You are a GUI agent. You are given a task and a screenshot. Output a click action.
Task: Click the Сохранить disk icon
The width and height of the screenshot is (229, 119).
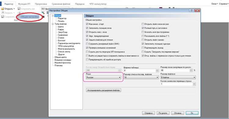point(3,17)
